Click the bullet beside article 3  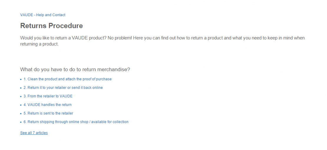[x=21, y=96]
